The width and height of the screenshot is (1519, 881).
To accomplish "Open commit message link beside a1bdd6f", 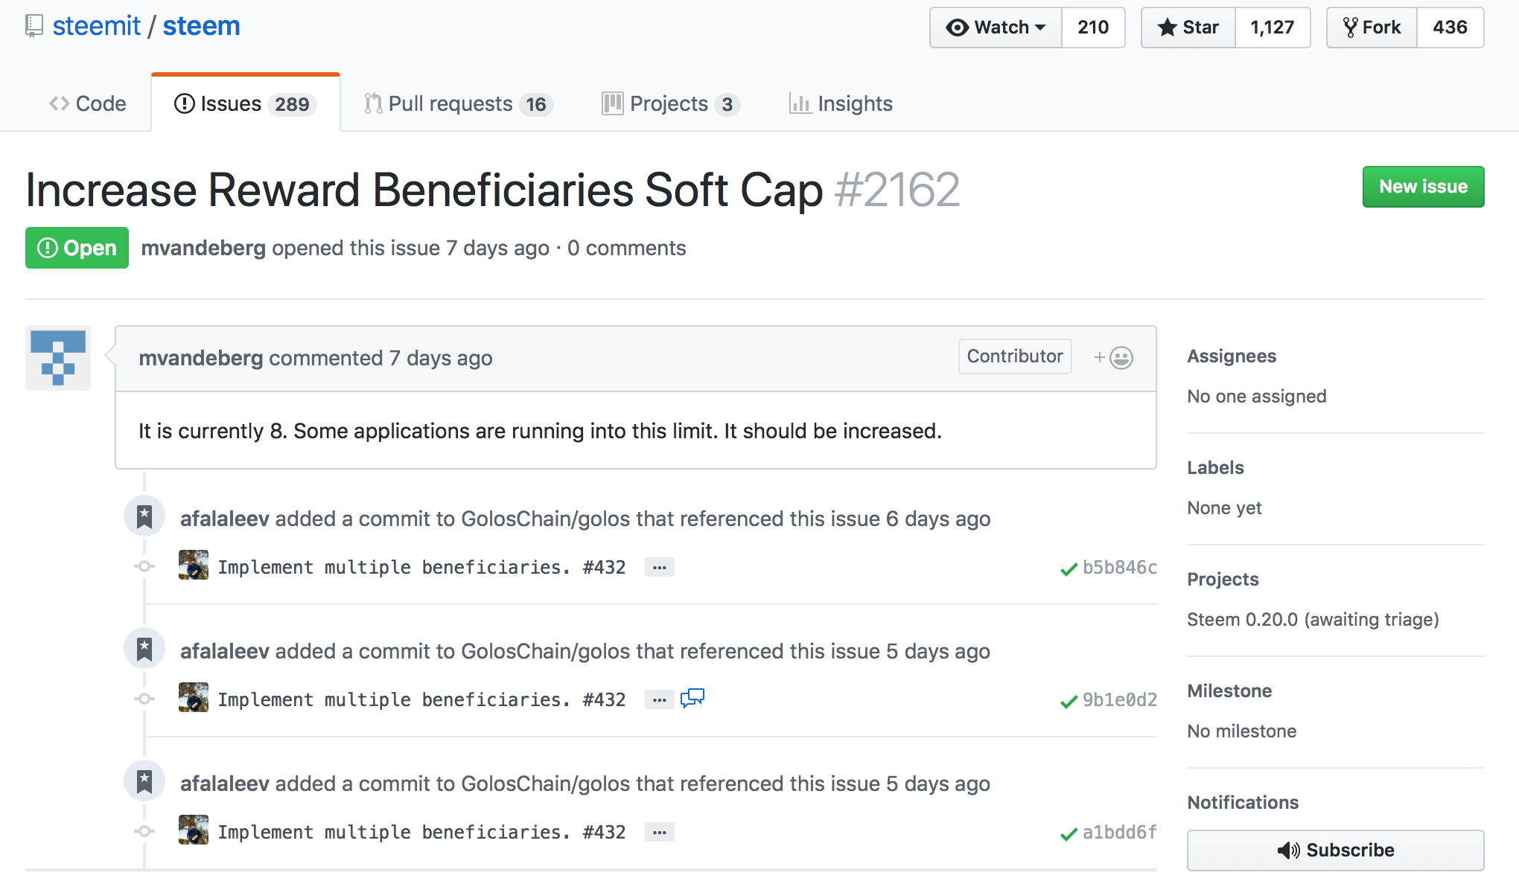I will click(x=421, y=832).
